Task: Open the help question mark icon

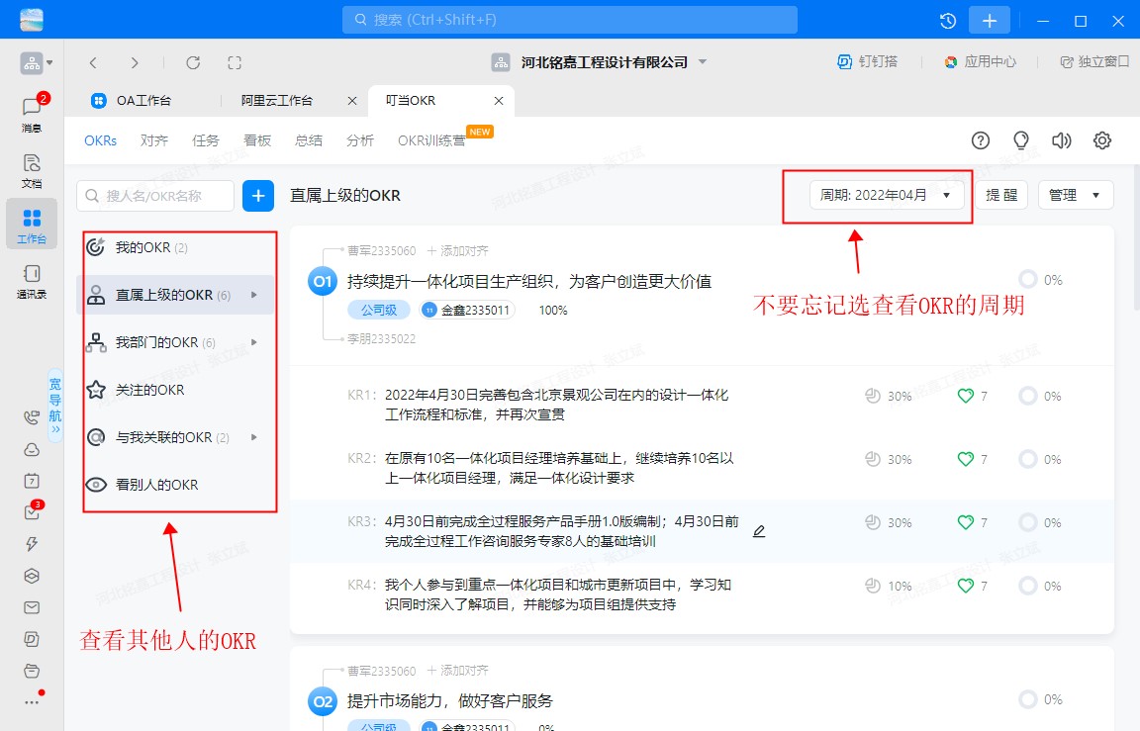Action: click(x=981, y=140)
